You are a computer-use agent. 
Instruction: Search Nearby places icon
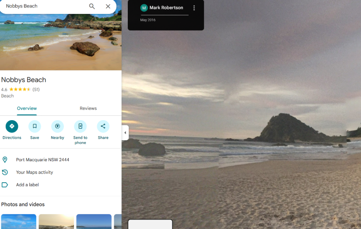[x=57, y=126]
